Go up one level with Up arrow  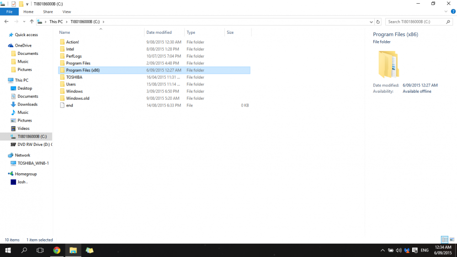click(32, 21)
